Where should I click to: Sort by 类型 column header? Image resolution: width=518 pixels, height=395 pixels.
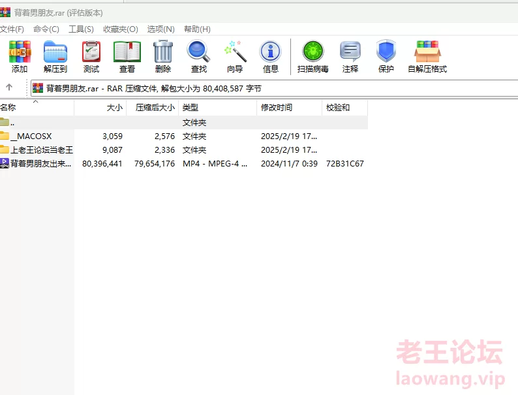pyautogui.click(x=218, y=108)
